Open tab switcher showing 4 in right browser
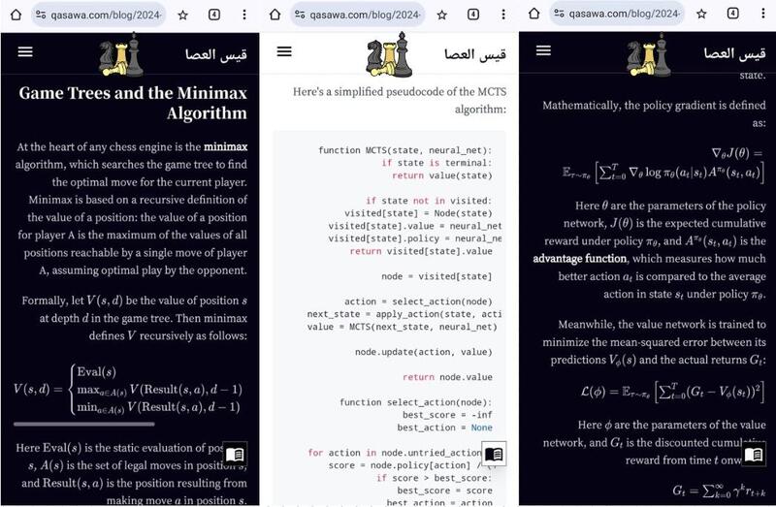776x507 pixels. (x=732, y=15)
